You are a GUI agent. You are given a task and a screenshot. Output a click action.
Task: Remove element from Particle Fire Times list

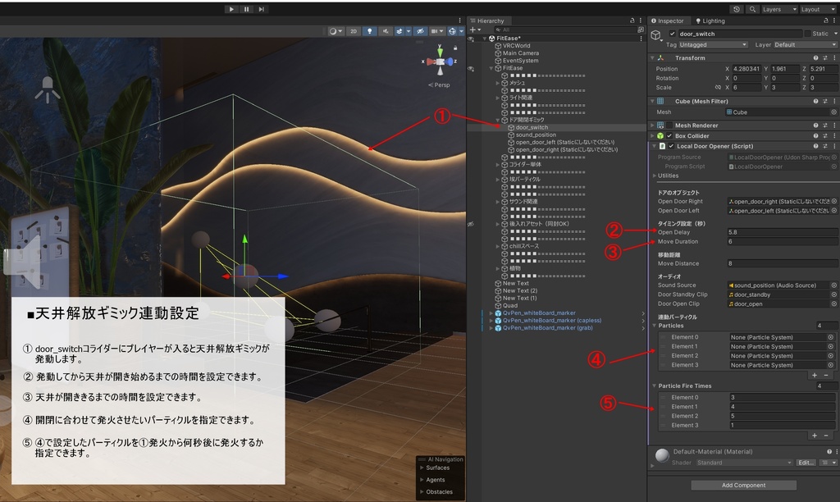click(826, 436)
